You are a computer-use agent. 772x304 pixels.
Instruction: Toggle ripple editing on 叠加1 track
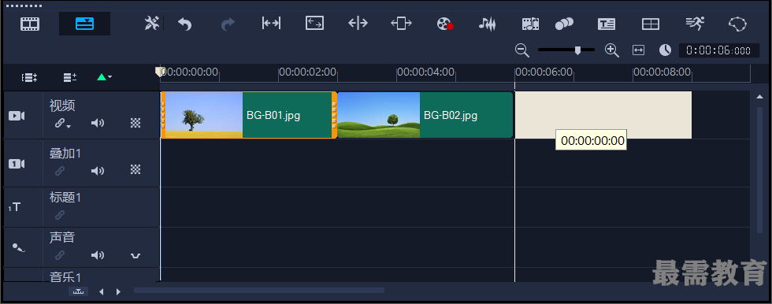[x=60, y=171]
